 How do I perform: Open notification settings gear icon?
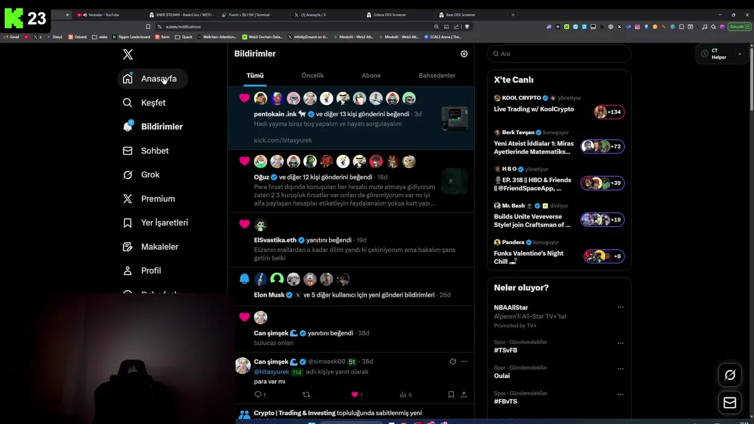coord(464,54)
